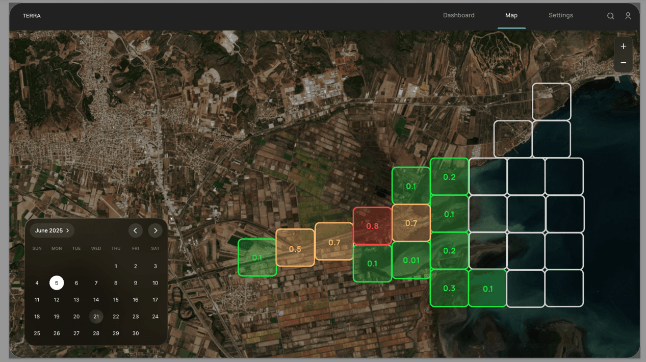Click the search magnifier icon
The width and height of the screenshot is (646, 362).
click(x=610, y=16)
